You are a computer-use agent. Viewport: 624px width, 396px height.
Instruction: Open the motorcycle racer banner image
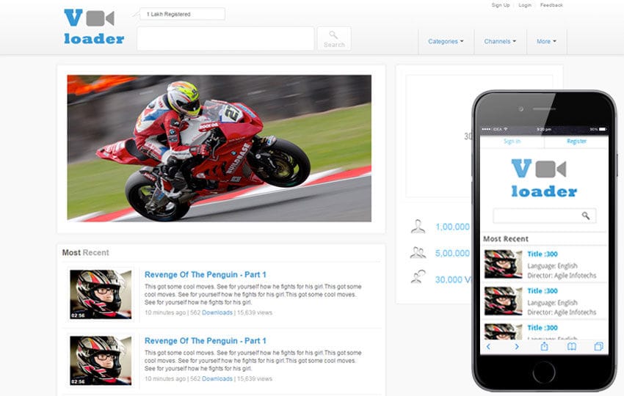pyautogui.click(x=219, y=147)
